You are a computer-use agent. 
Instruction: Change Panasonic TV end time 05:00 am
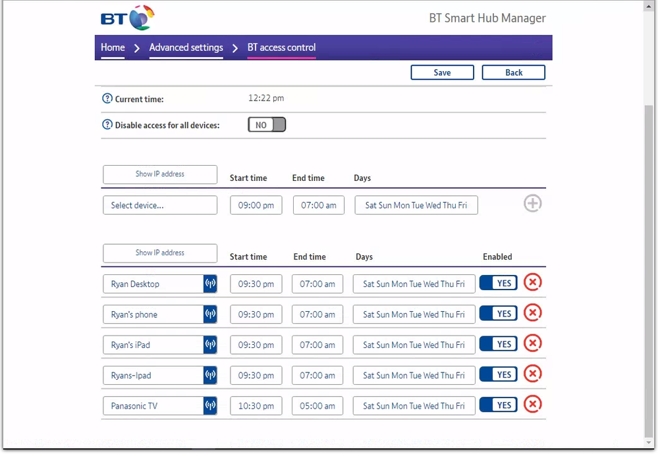click(317, 406)
